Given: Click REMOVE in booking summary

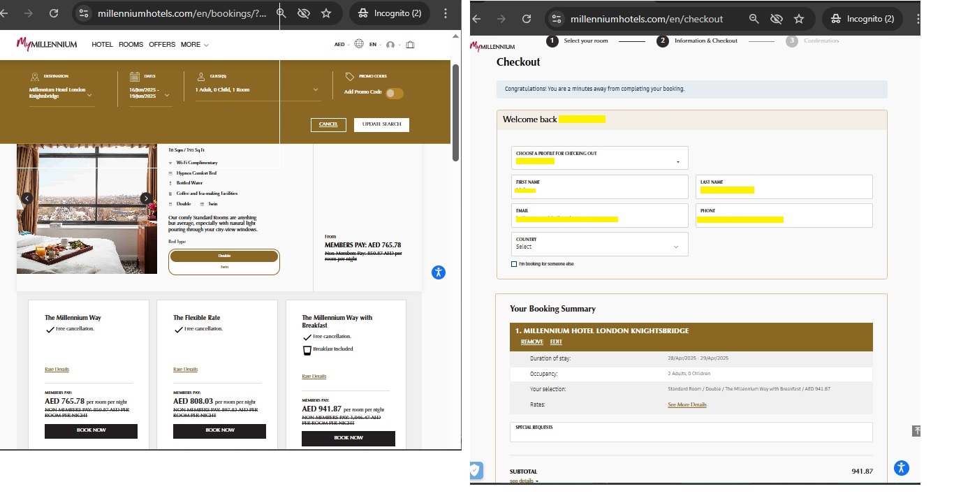Looking at the screenshot, I should 532,342.
